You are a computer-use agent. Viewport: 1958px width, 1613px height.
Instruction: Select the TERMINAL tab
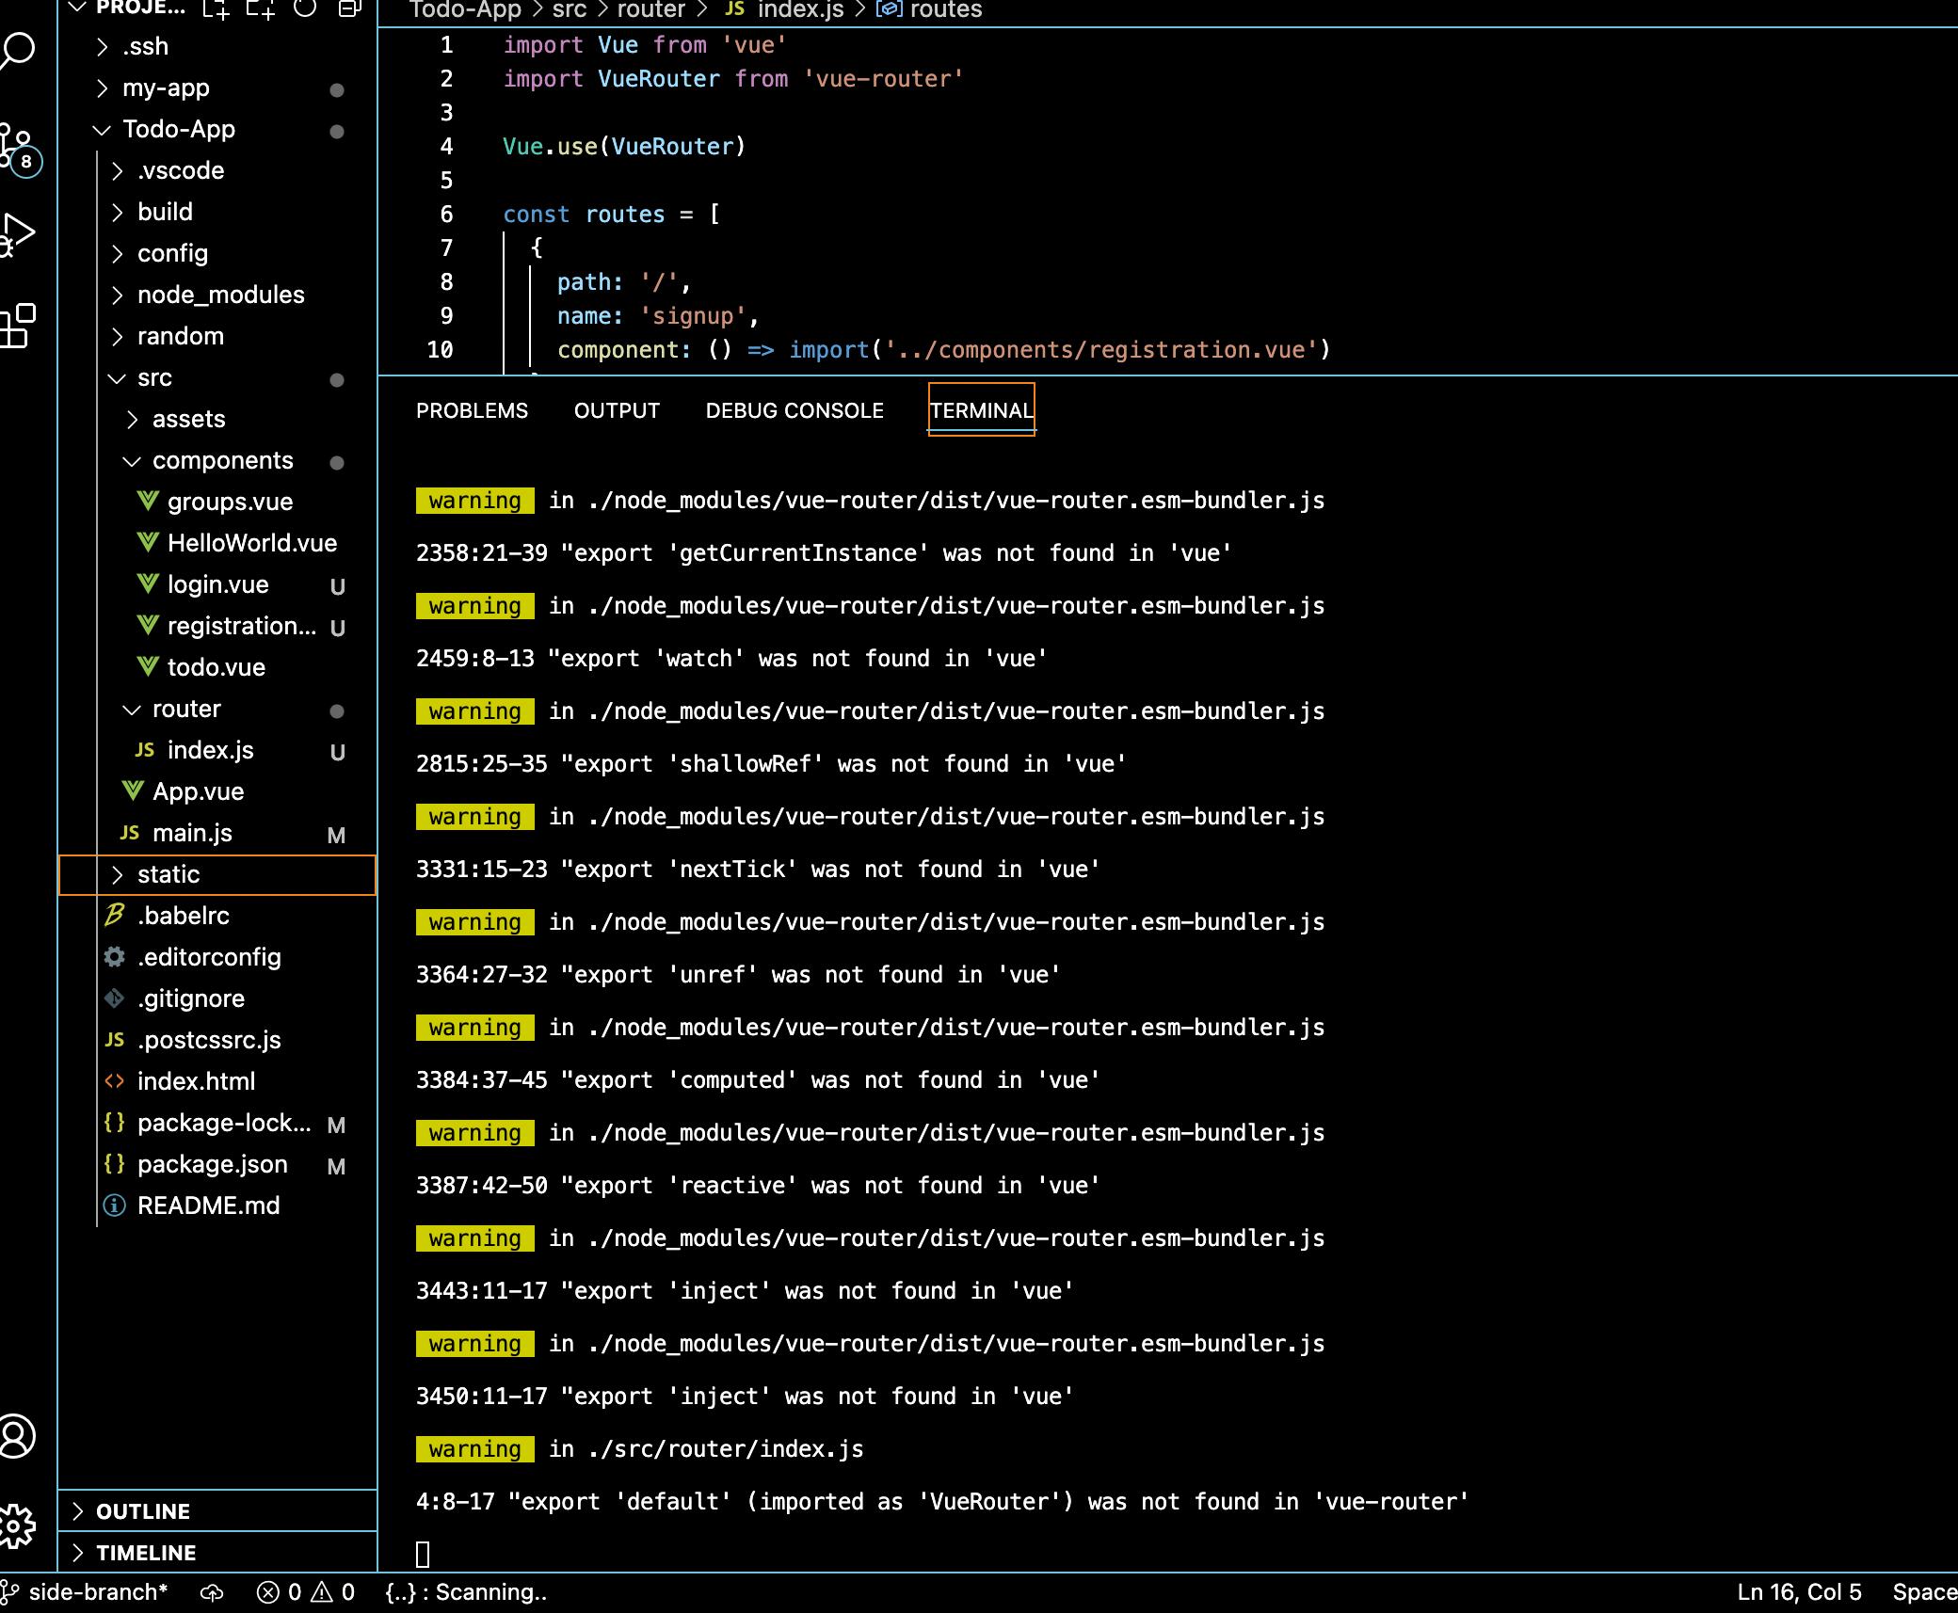[x=982, y=410]
